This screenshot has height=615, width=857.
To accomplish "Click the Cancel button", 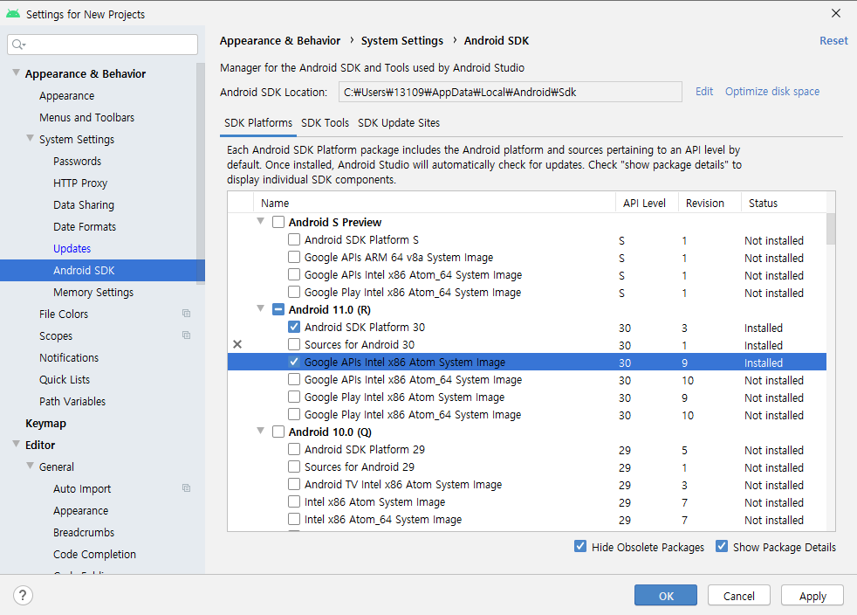I will (739, 595).
